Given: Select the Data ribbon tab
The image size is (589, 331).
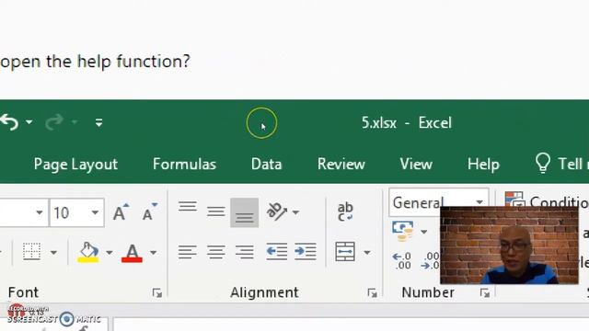Looking at the screenshot, I should tap(266, 165).
